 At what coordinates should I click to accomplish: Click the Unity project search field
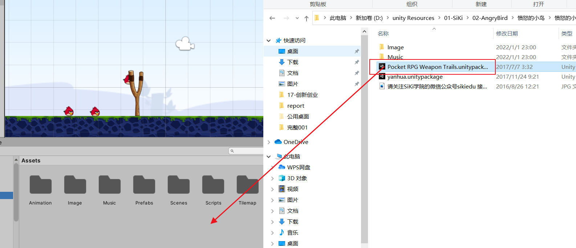pyautogui.click(x=246, y=151)
